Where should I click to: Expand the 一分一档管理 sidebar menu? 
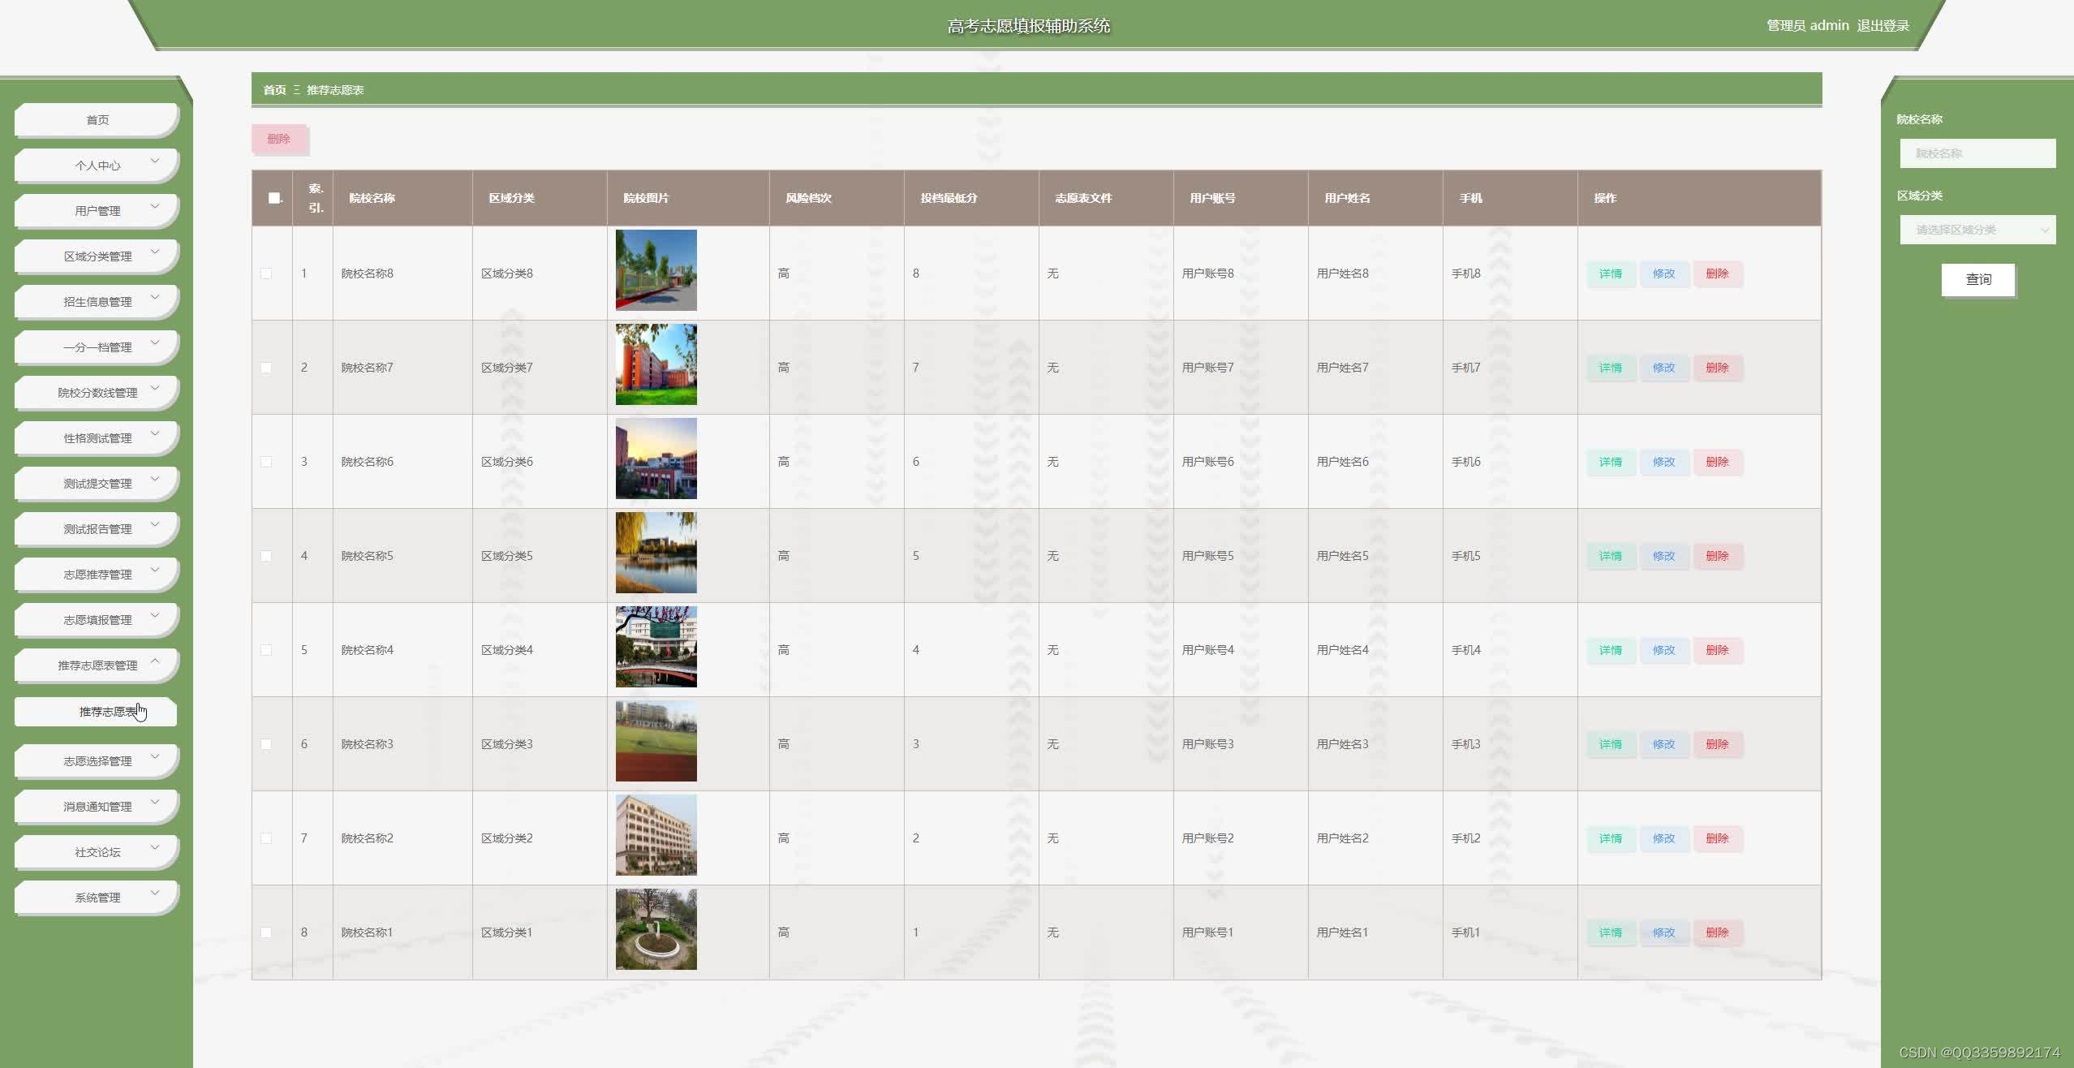97,347
